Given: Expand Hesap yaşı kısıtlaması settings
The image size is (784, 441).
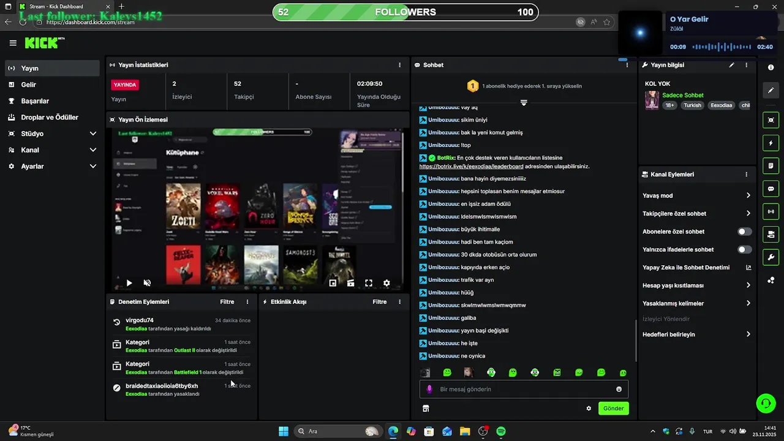Looking at the screenshot, I should pos(697,285).
